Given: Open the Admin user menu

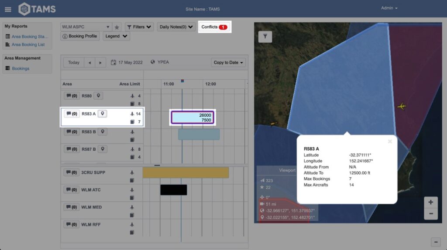Looking at the screenshot, I should pos(389,8).
